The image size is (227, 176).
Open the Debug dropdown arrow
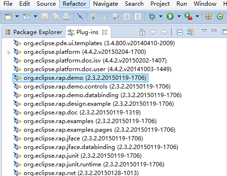click(160, 16)
